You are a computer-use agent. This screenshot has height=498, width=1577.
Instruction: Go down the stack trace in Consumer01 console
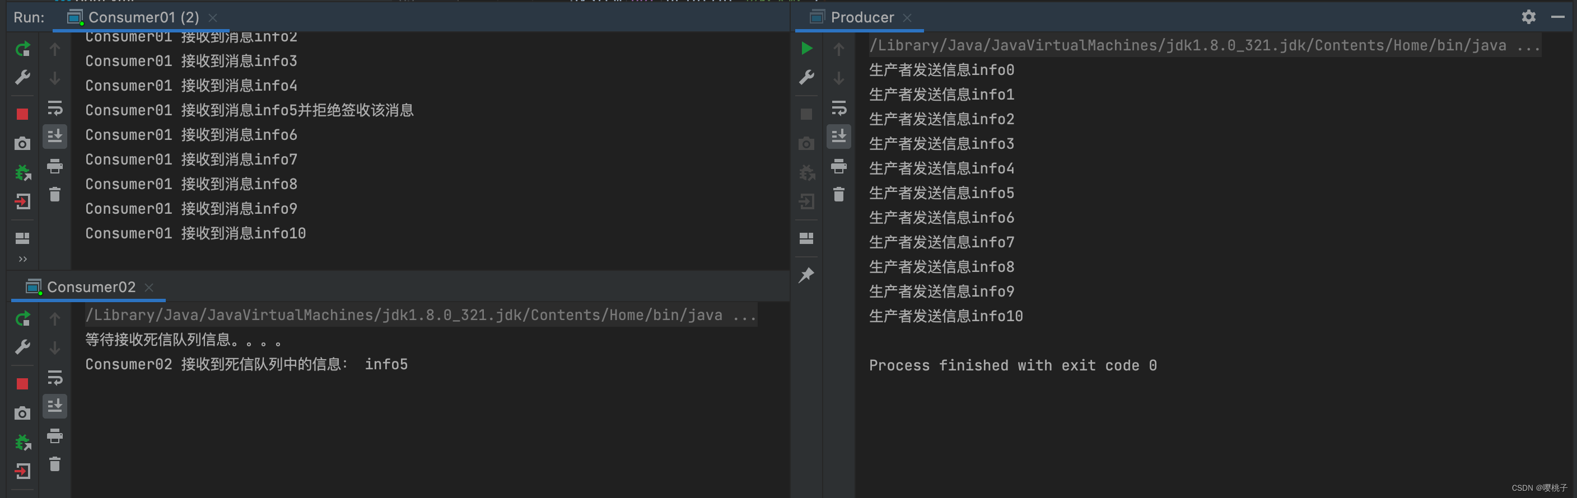55,78
